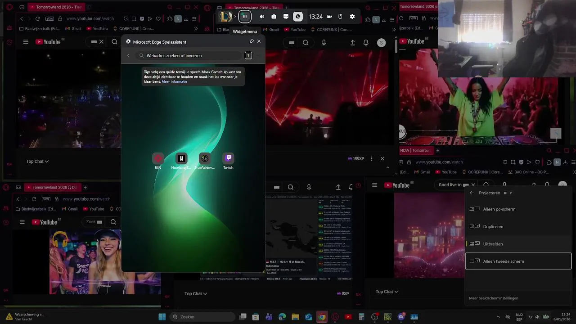Screen dimensions: 576x324
Task: Toggle the Edge Spelassistent widget in Game Bar
Action: point(298,17)
